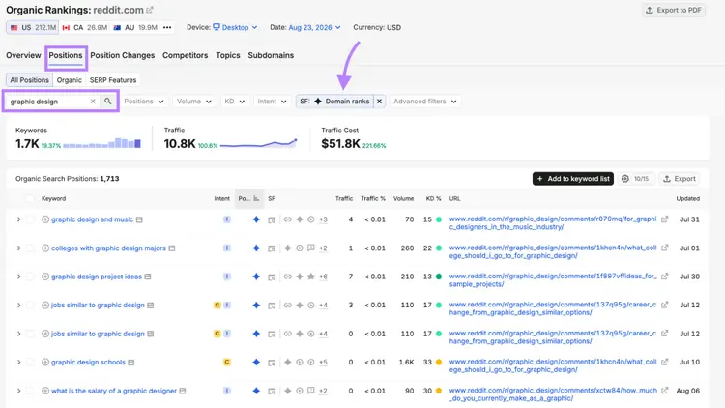
Task: Expand the 'graphic design and music' row
Action: click(x=19, y=219)
